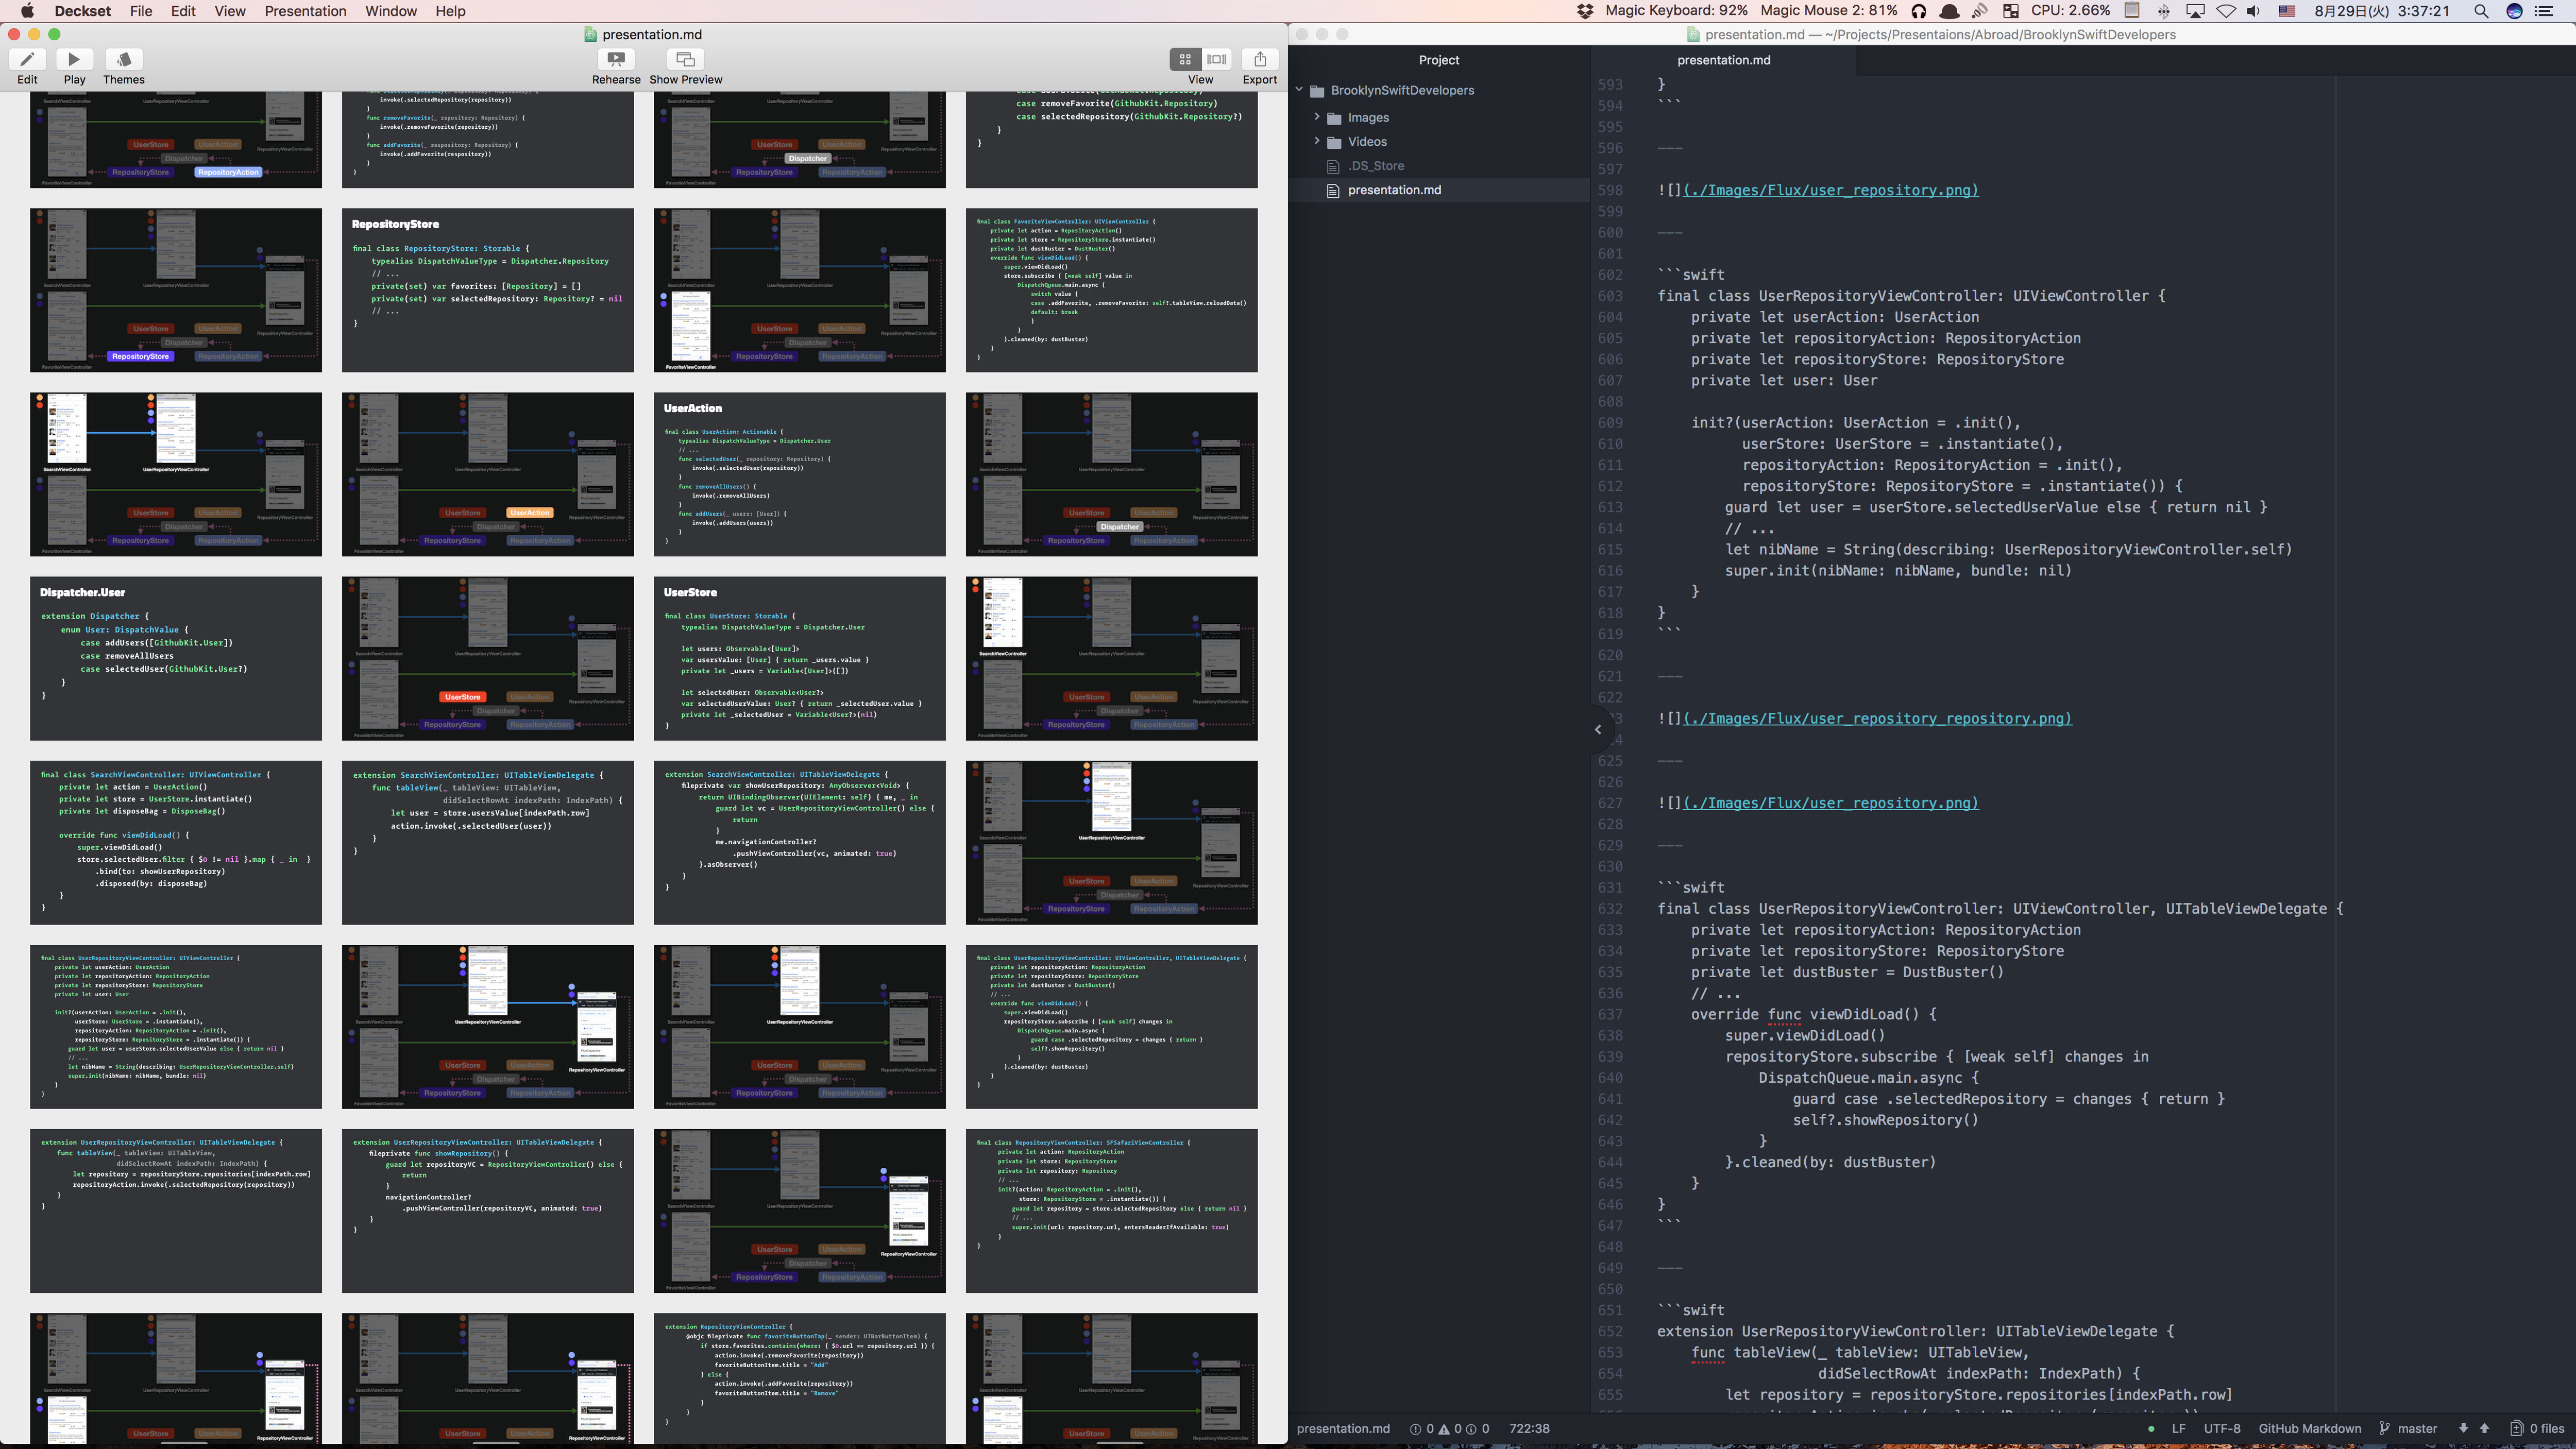Click the git master branch icon

pyautogui.click(x=2384, y=1428)
